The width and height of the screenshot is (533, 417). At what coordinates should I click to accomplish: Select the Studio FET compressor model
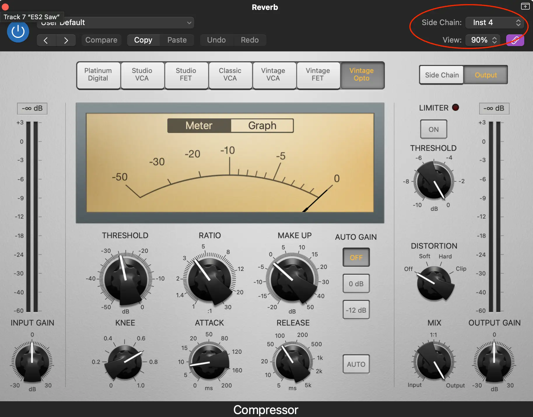pyautogui.click(x=186, y=75)
